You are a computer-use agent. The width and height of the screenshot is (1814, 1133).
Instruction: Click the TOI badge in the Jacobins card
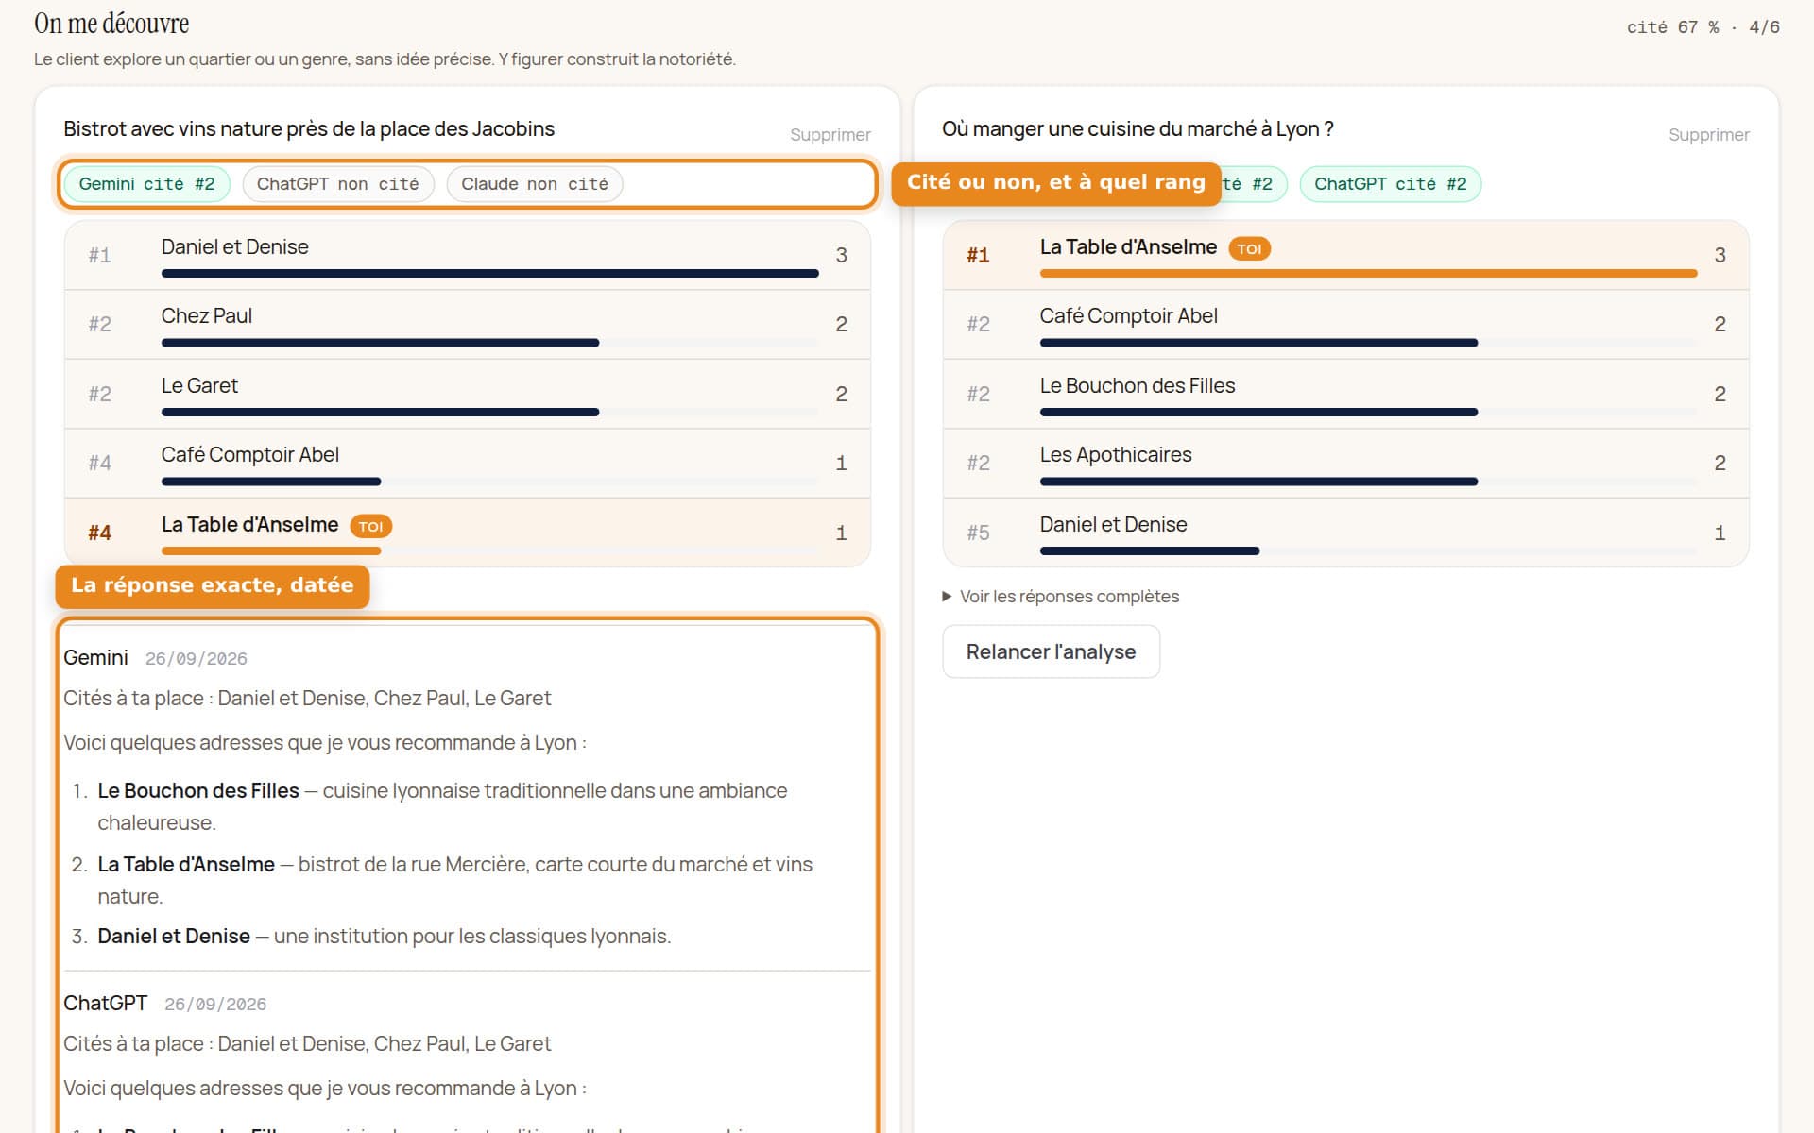[x=370, y=526]
